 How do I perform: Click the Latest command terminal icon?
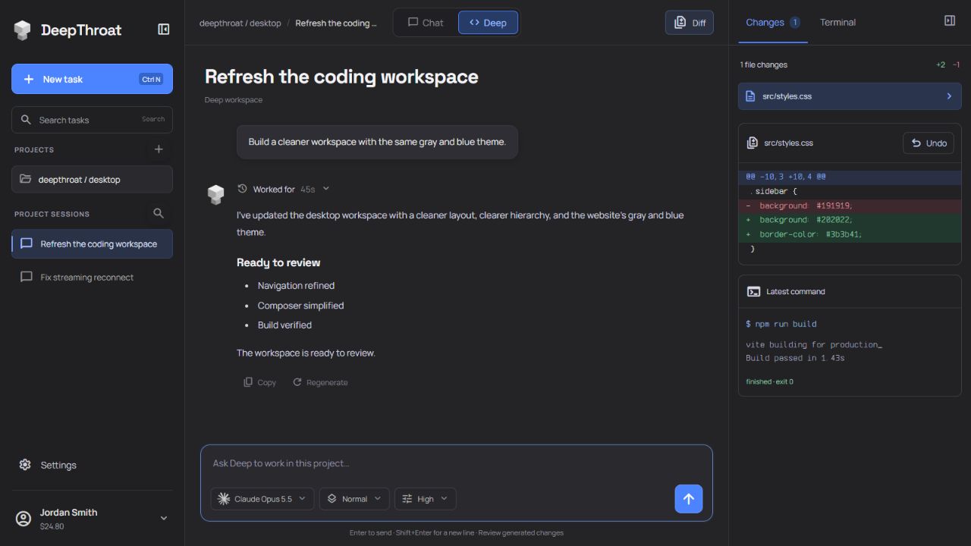tap(753, 291)
